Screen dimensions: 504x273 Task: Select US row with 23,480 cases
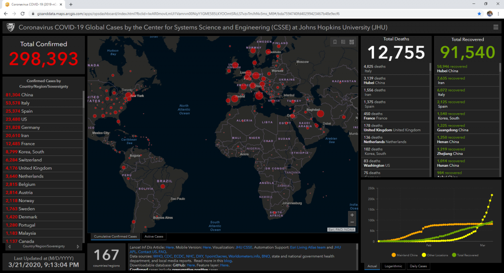[44, 119]
